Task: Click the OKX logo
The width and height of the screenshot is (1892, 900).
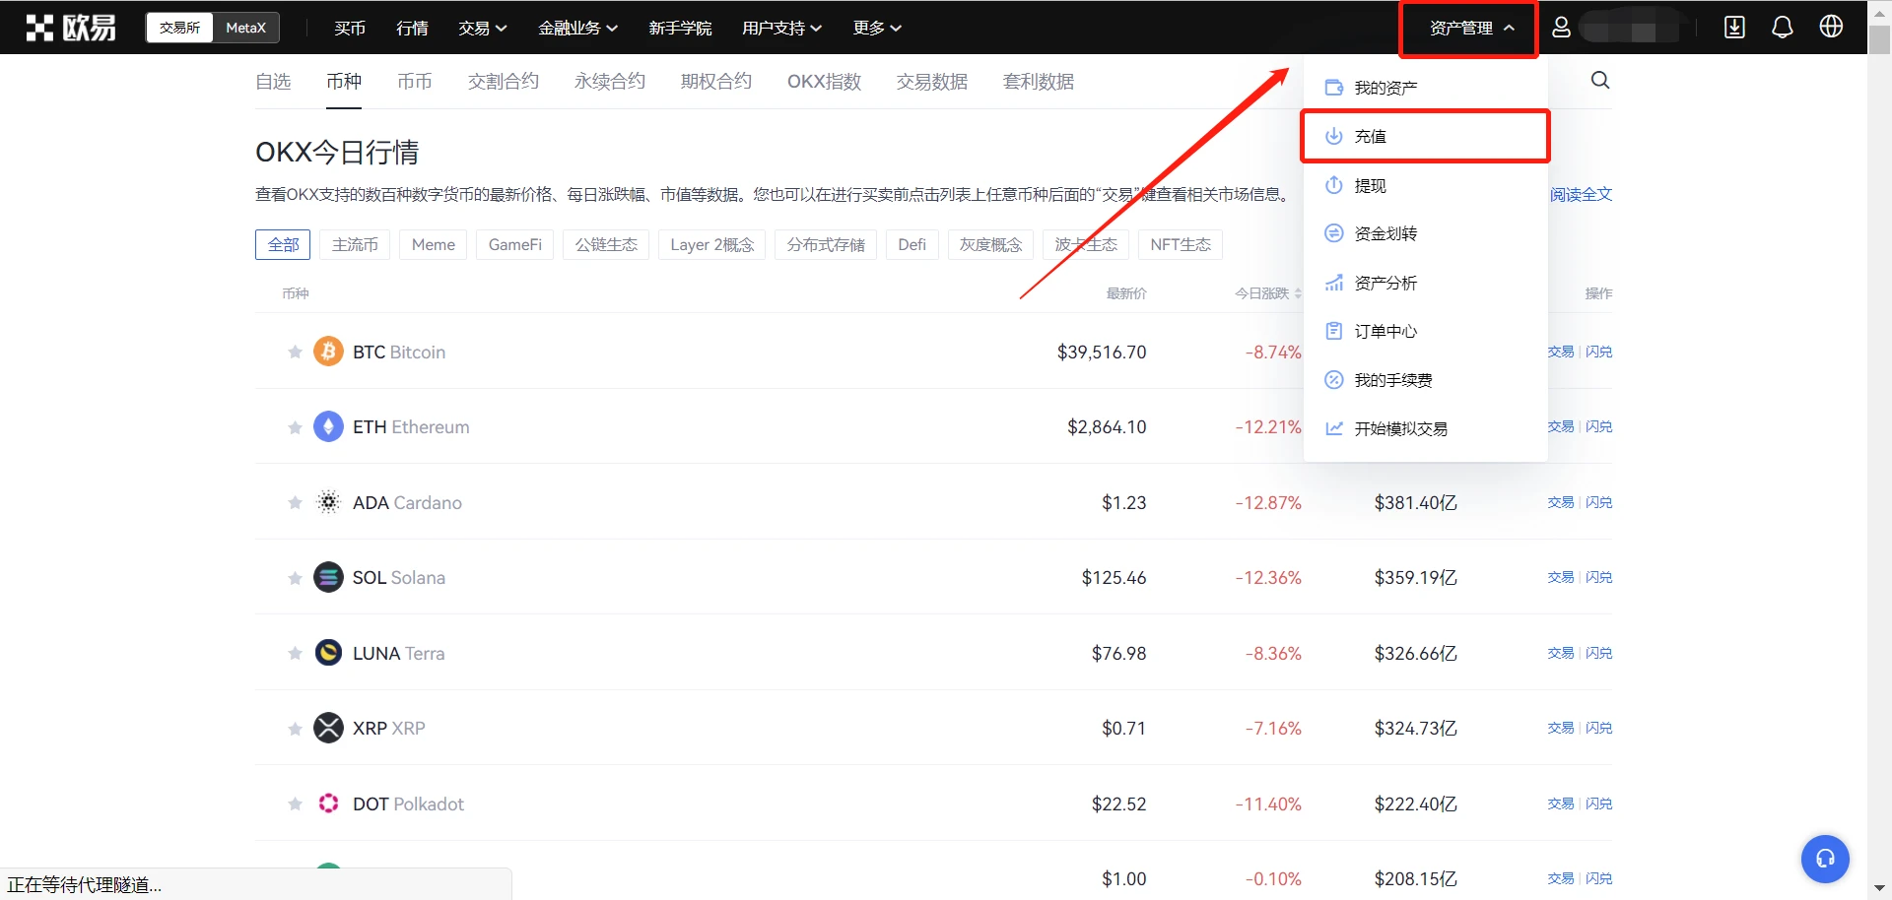Action: click(x=71, y=28)
